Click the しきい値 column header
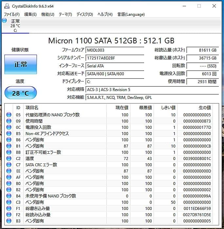Image resolution: width=224 pixels, height=229 pixels. point(165,108)
